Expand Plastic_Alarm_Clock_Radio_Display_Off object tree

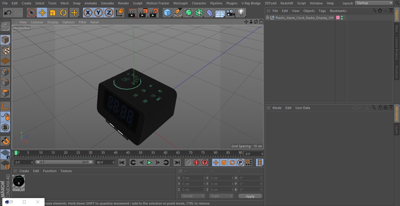click(x=267, y=18)
